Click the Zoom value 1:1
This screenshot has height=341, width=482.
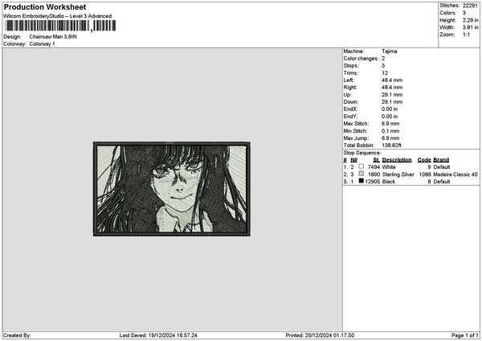click(x=466, y=35)
